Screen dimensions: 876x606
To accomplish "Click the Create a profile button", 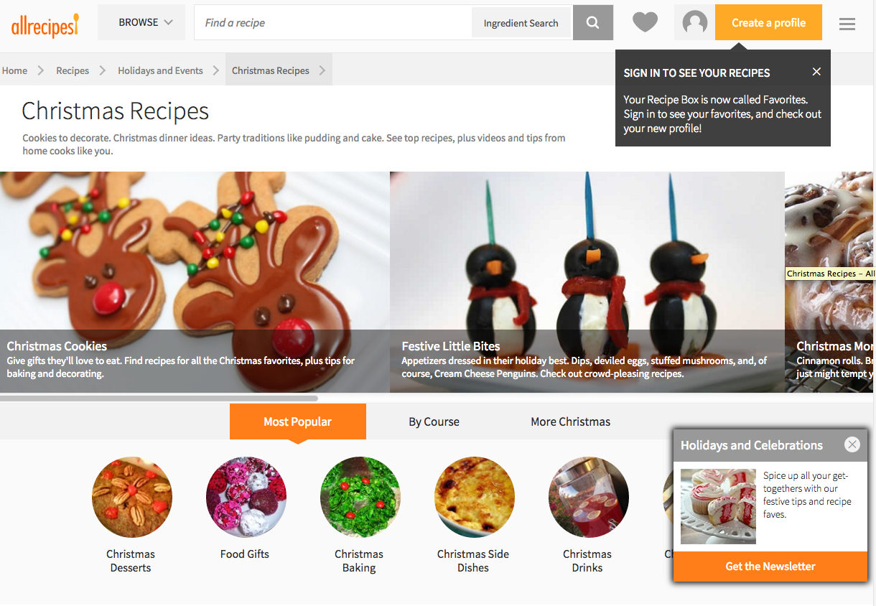I will pyautogui.click(x=768, y=23).
